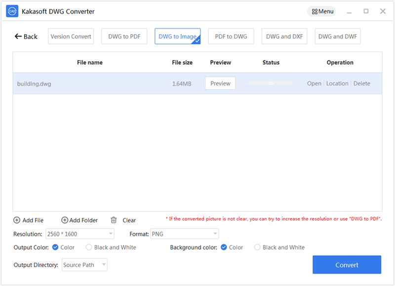Click the Status column header
Image resolution: width=395 pixels, height=286 pixels.
[271, 63]
